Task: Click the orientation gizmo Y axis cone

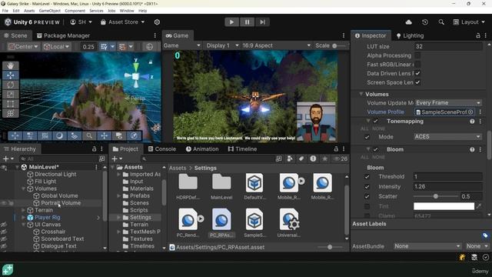Action: tap(136, 67)
